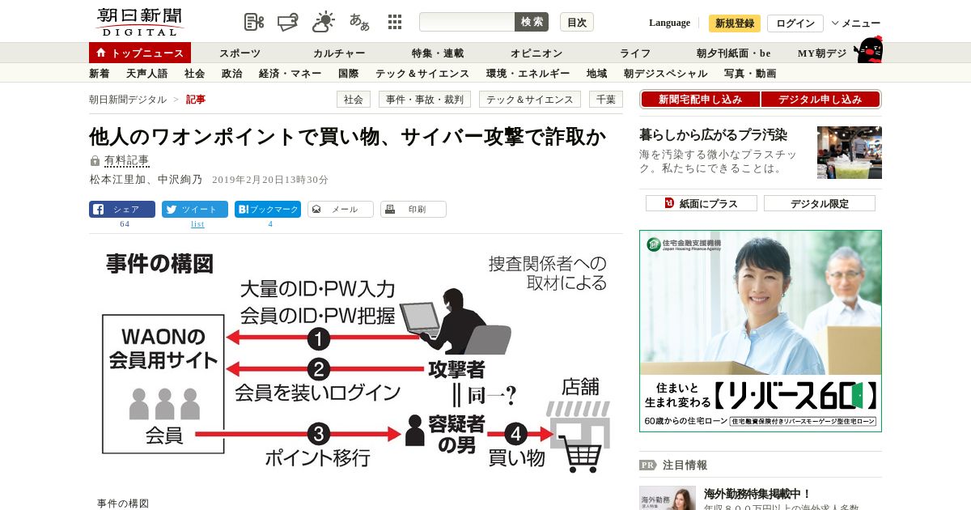Viewport: 971px width, 510px height.
Task: Open the リ・バース60 advertisement banner
Action: coord(761,331)
